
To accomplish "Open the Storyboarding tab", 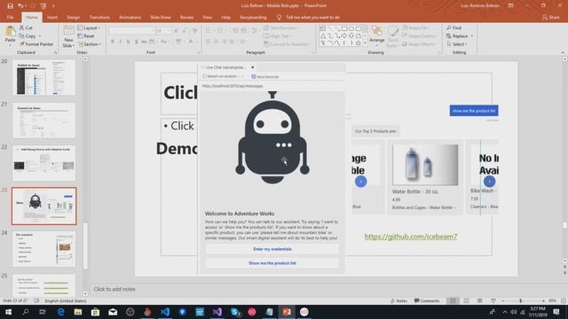I will [x=253, y=18].
